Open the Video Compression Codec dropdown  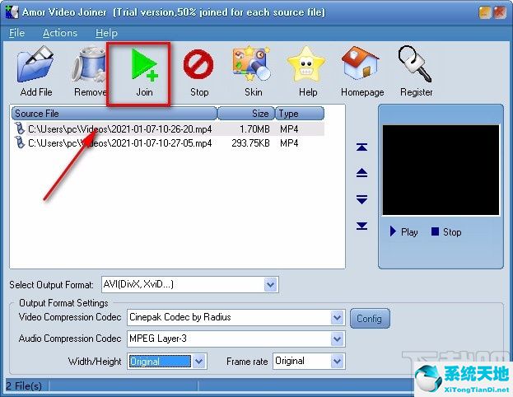coord(336,317)
